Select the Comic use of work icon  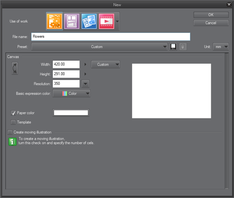tap(72, 21)
